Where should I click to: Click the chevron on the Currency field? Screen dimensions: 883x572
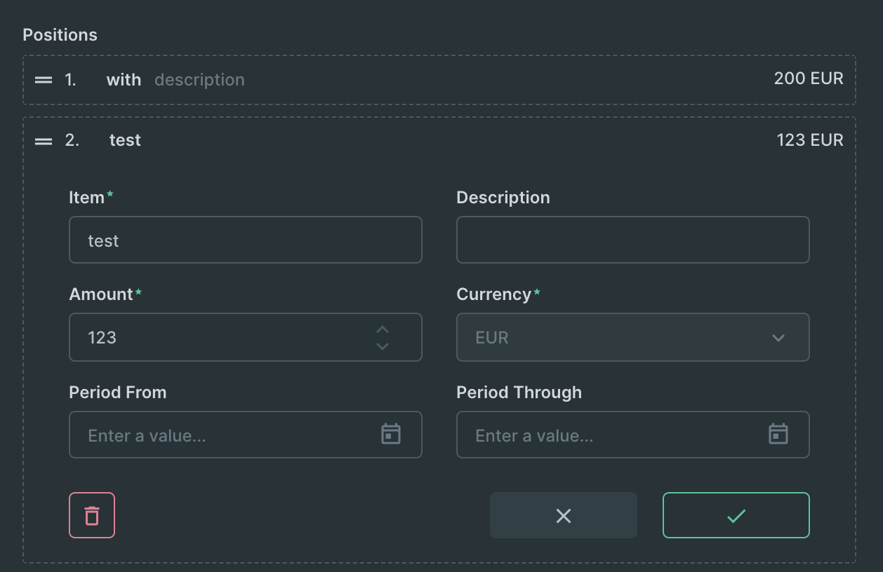(778, 337)
